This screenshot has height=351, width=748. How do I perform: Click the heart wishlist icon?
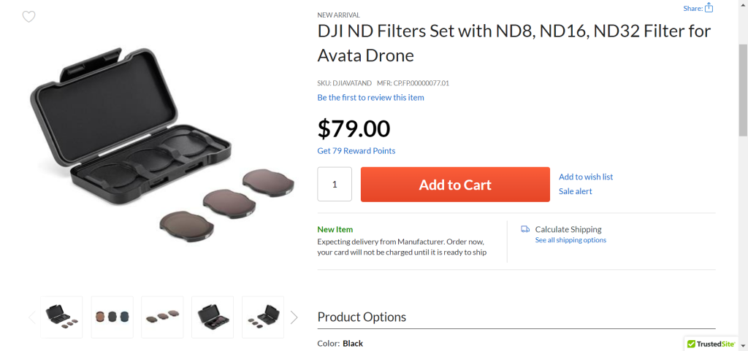point(28,17)
